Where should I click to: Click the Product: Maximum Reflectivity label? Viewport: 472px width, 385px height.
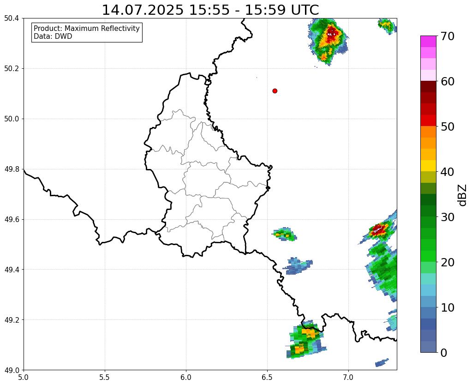click(87, 28)
